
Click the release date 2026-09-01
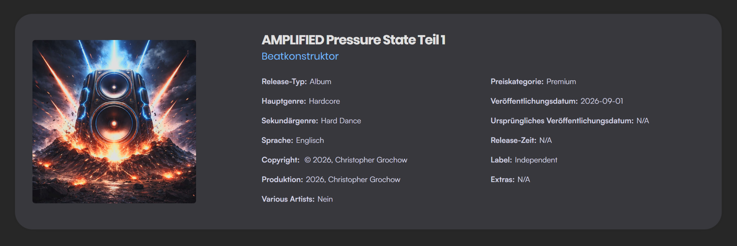click(602, 101)
